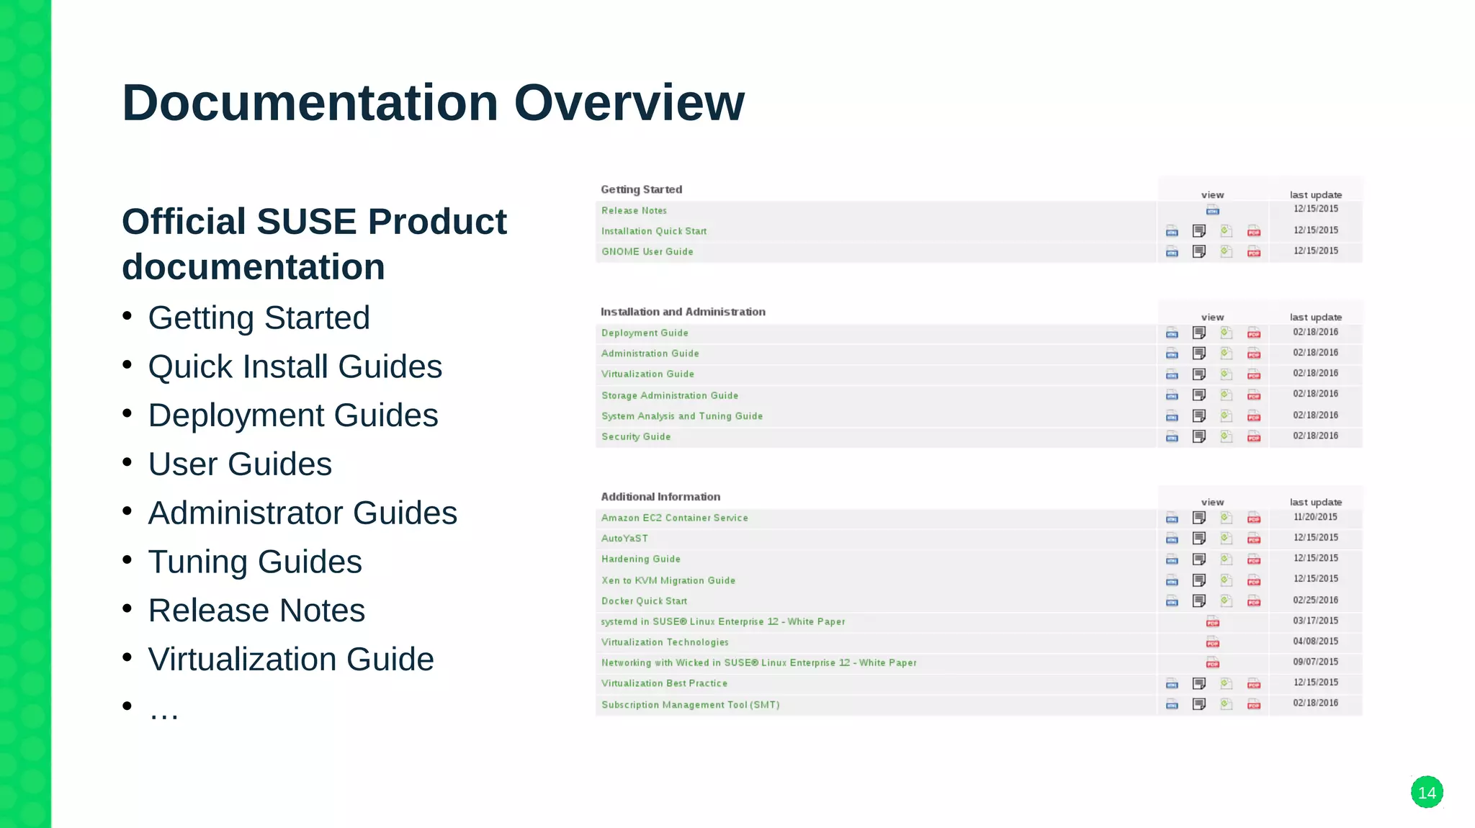Open the GNOME User Guide link
This screenshot has height=828, width=1475.
(647, 251)
